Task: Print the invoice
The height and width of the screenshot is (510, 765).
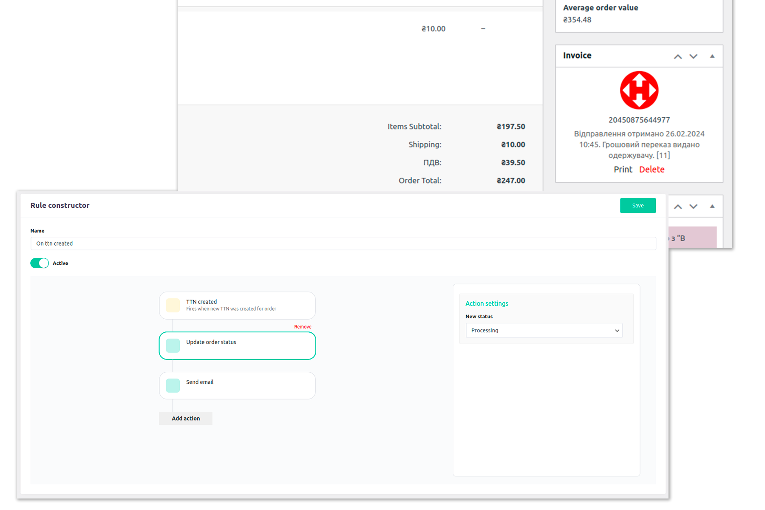Action: click(623, 169)
